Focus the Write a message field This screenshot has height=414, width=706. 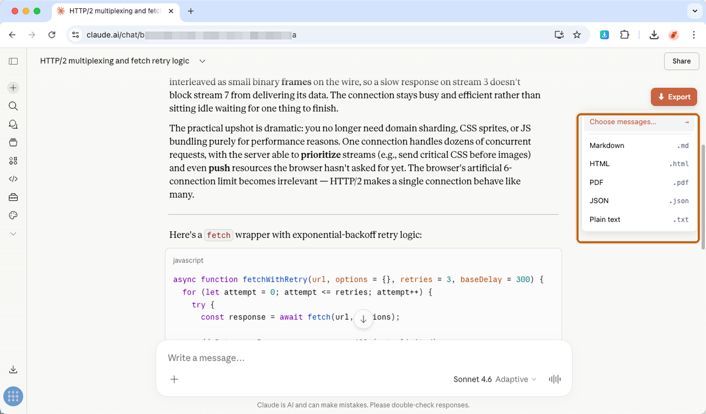364,358
